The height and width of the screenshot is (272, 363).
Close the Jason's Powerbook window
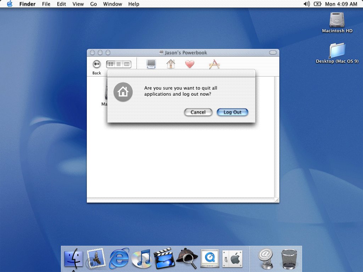[x=93, y=52]
